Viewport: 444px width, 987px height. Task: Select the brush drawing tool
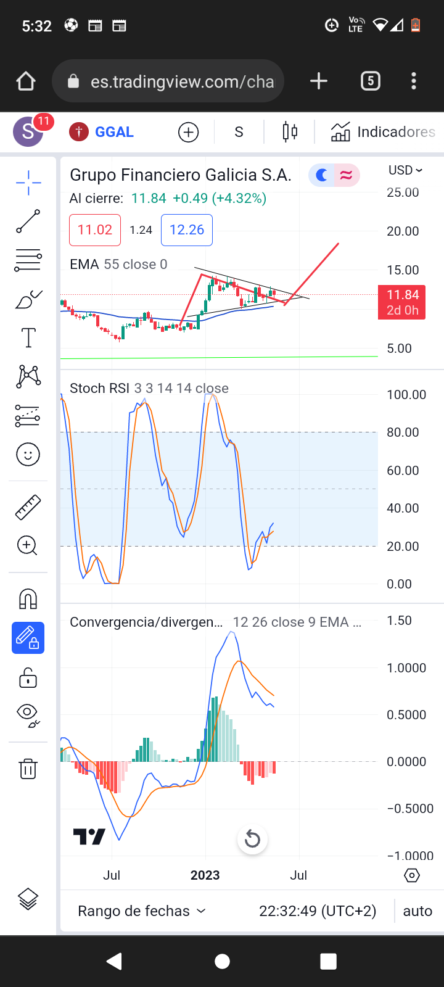[28, 300]
